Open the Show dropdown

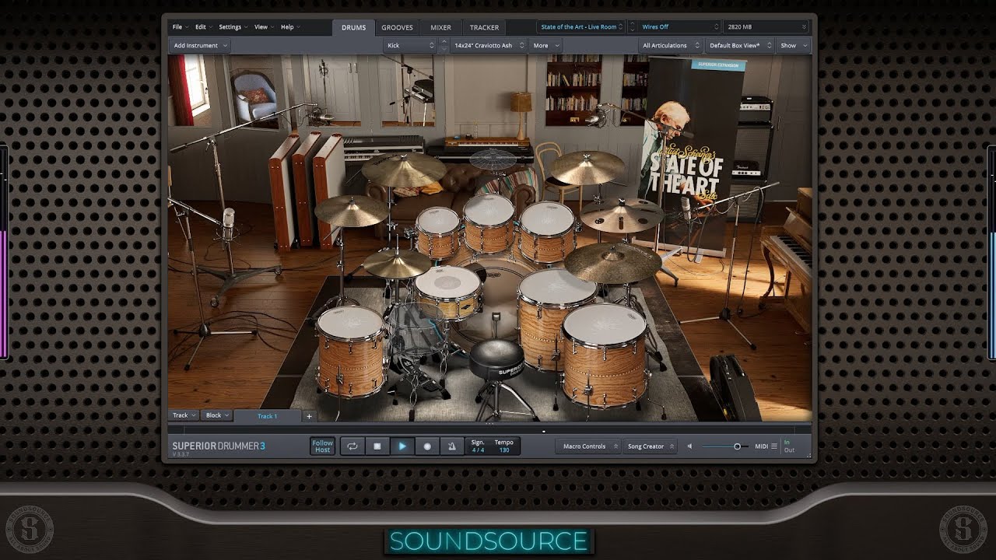coord(794,46)
